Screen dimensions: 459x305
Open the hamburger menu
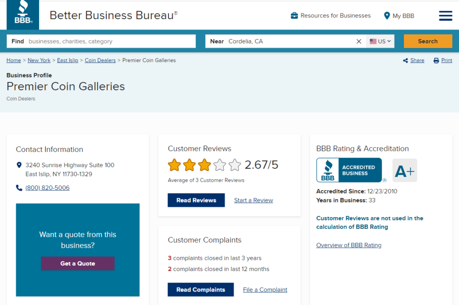tap(446, 16)
